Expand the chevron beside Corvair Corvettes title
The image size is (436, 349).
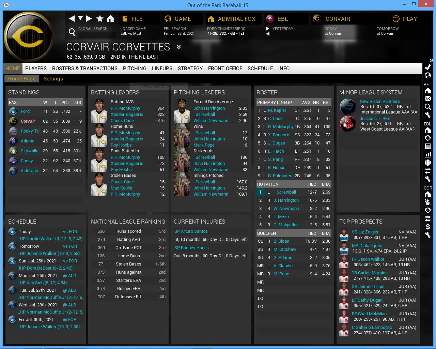click(179, 47)
